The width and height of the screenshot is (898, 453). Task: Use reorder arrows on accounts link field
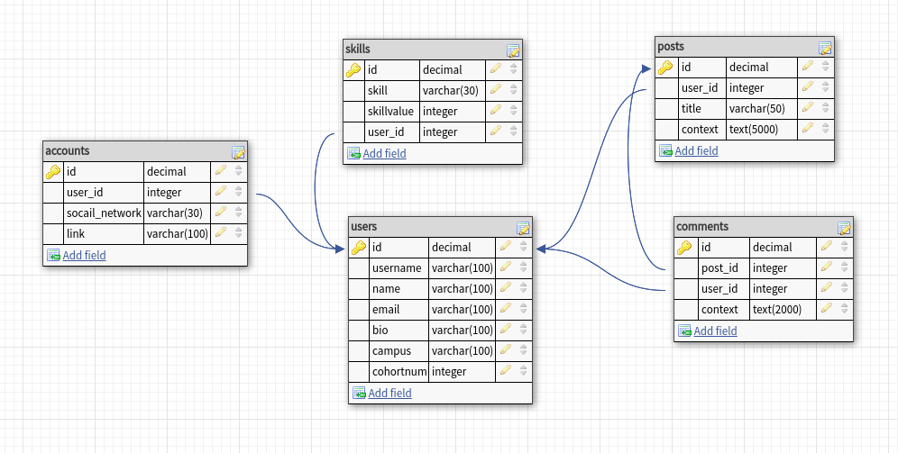[239, 233]
